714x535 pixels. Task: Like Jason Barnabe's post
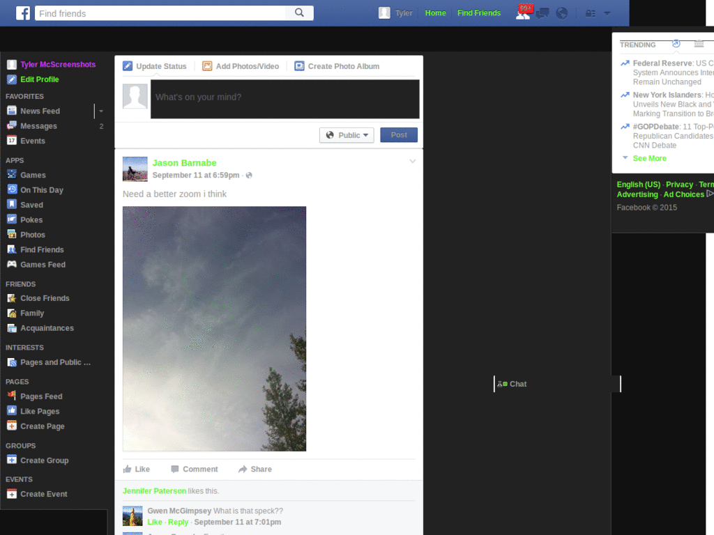point(137,469)
